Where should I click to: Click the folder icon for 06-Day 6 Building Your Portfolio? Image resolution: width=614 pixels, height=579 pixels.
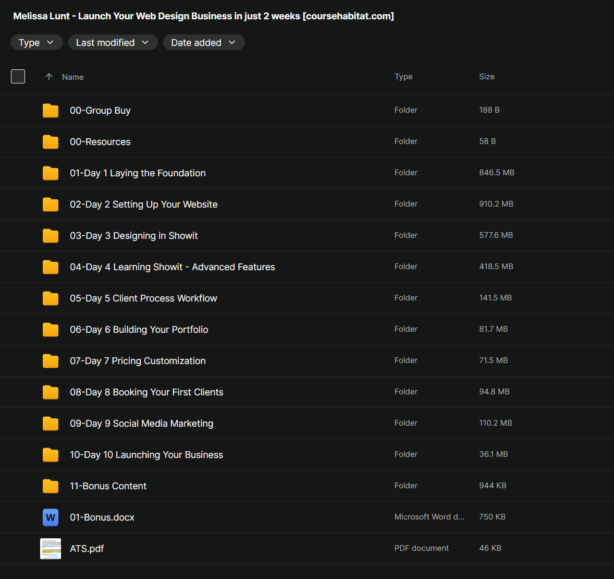click(51, 330)
